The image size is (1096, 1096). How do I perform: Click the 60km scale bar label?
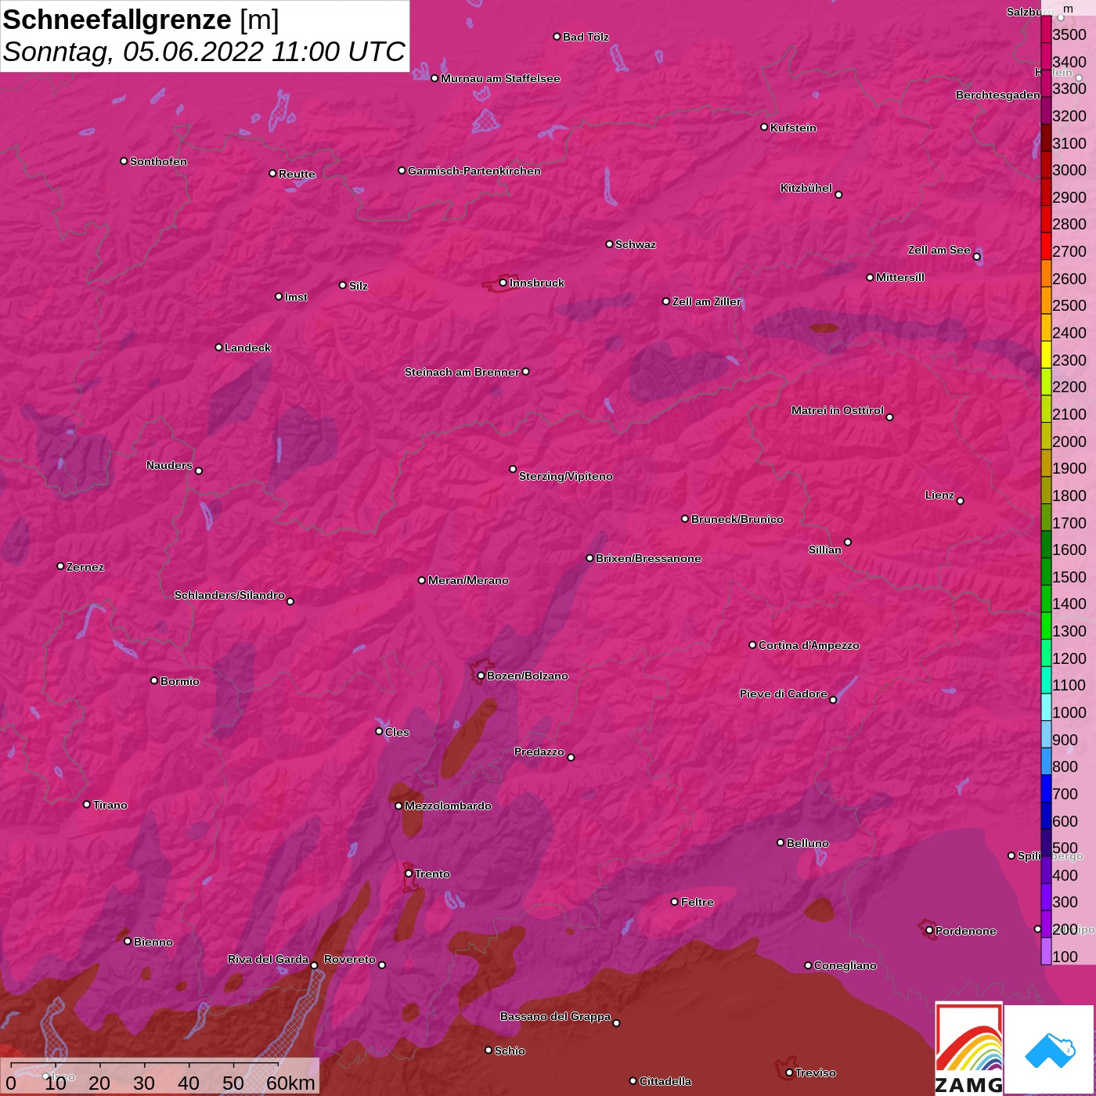(x=290, y=1083)
